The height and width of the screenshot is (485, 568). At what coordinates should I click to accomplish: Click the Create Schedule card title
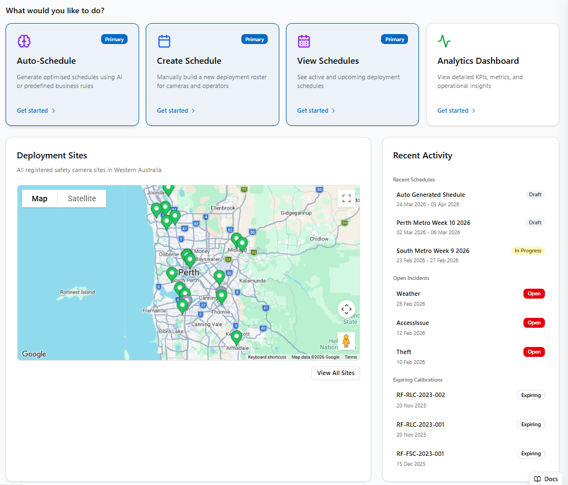189,61
